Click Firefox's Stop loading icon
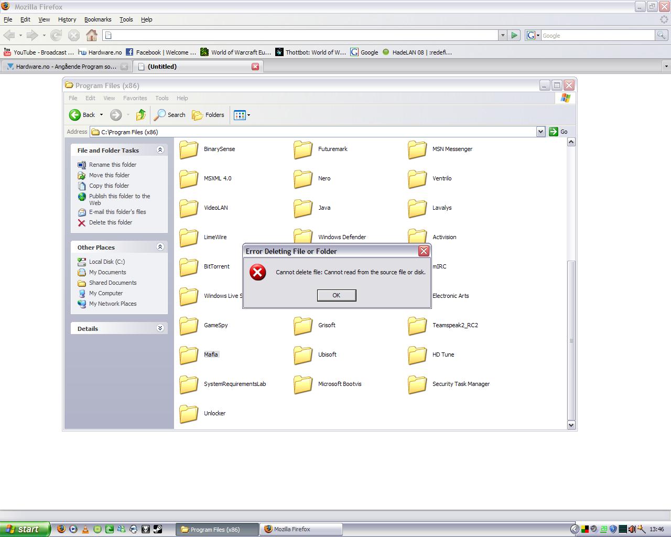This screenshot has width=671, height=537. click(74, 35)
